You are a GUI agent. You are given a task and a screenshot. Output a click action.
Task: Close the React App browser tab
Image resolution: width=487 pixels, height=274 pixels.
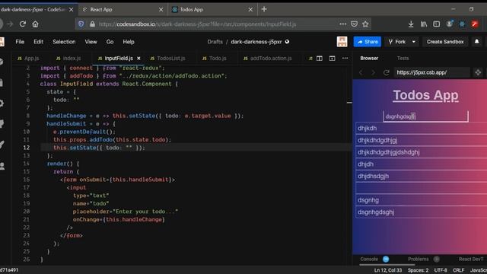pyautogui.click(x=161, y=10)
